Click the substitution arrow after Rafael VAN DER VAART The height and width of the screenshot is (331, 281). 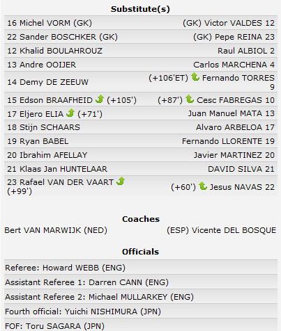[121, 181]
